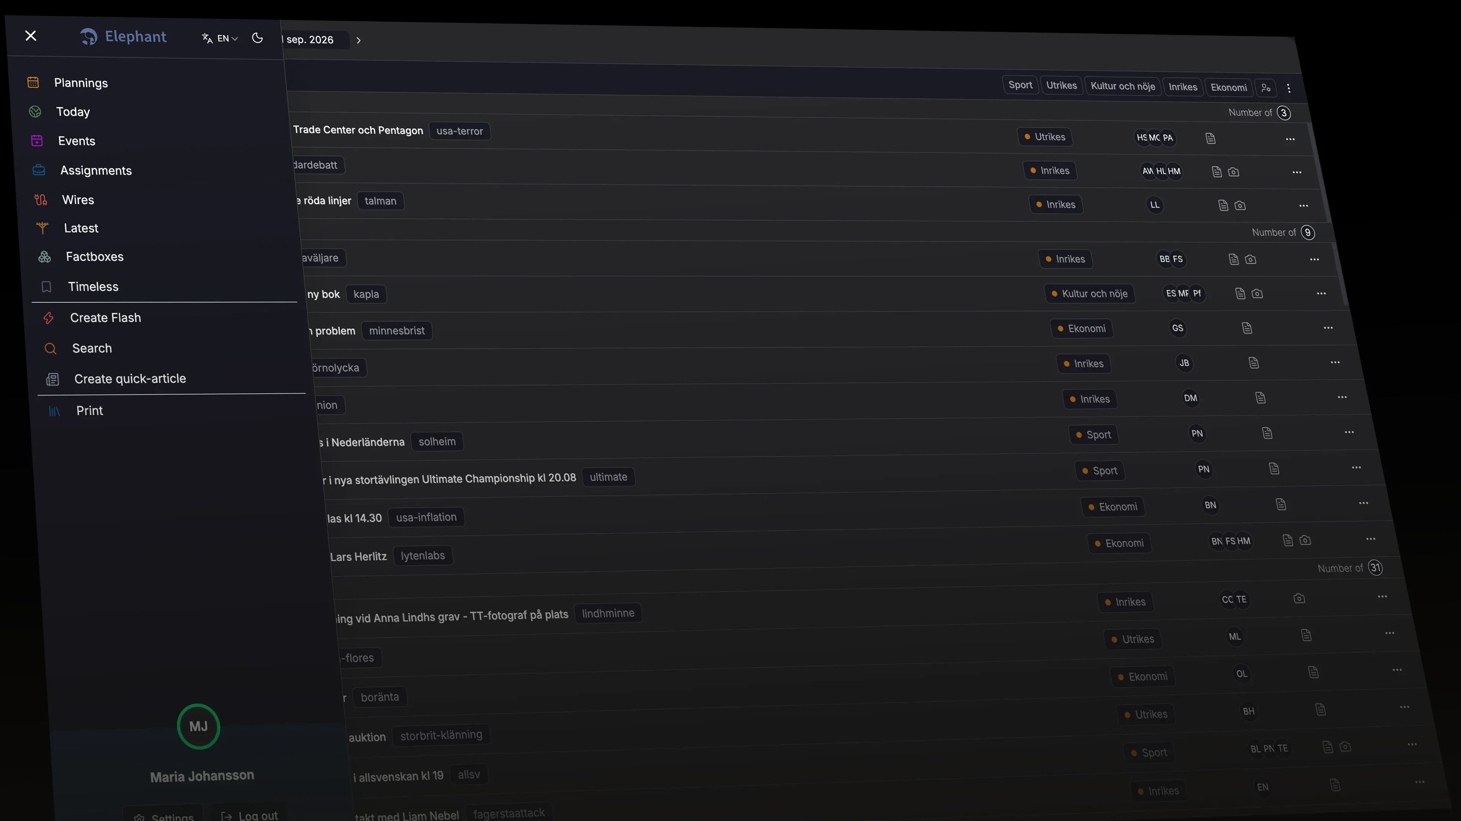Go to the next date using the chevron
1461x821 pixels.
pos(358,40)
